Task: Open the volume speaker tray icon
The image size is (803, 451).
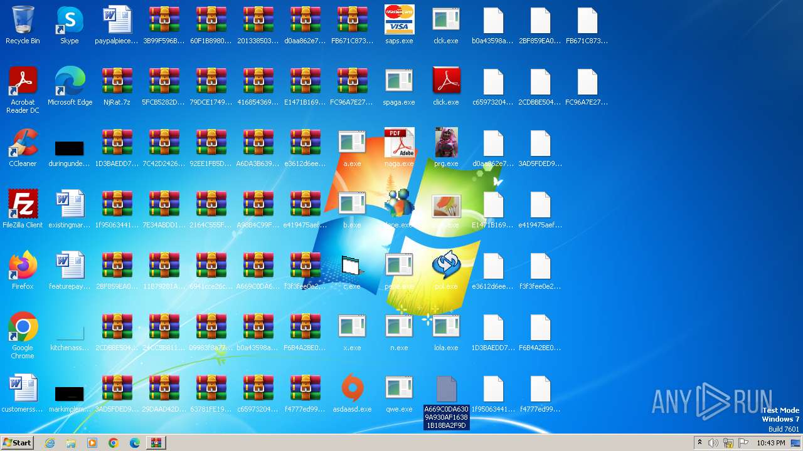Action: [x=713, y=443]
